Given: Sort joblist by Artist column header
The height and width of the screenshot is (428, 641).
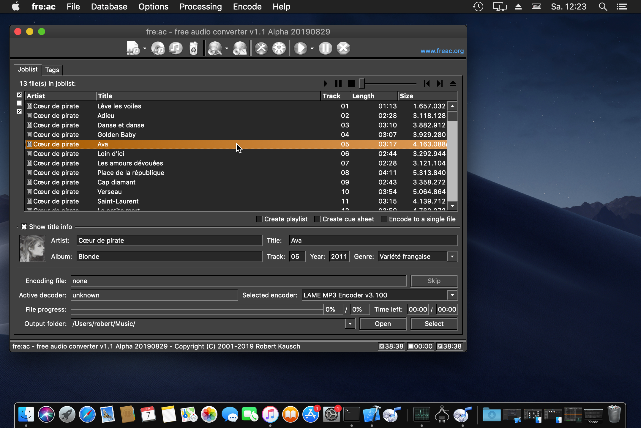Looking at the screenshot, I should tap(61, 96).
